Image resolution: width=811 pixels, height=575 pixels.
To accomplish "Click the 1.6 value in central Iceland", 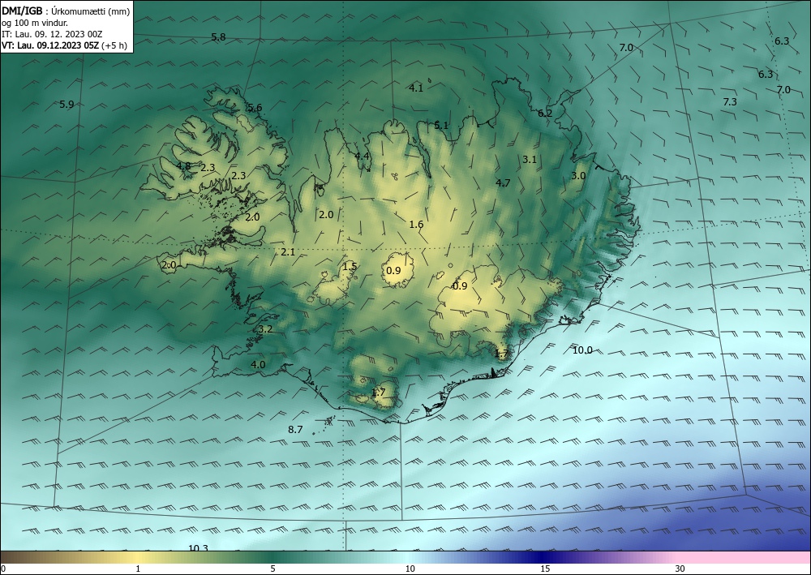I will coord(416,225).
